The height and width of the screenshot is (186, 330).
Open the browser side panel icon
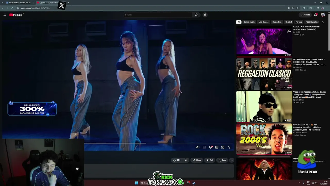(311, 8)
